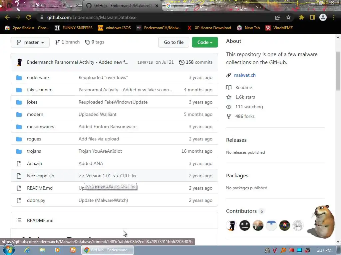Open the Chrome three-dot menu
Viewport: 341px width, 255px height.
click(334, 17)
